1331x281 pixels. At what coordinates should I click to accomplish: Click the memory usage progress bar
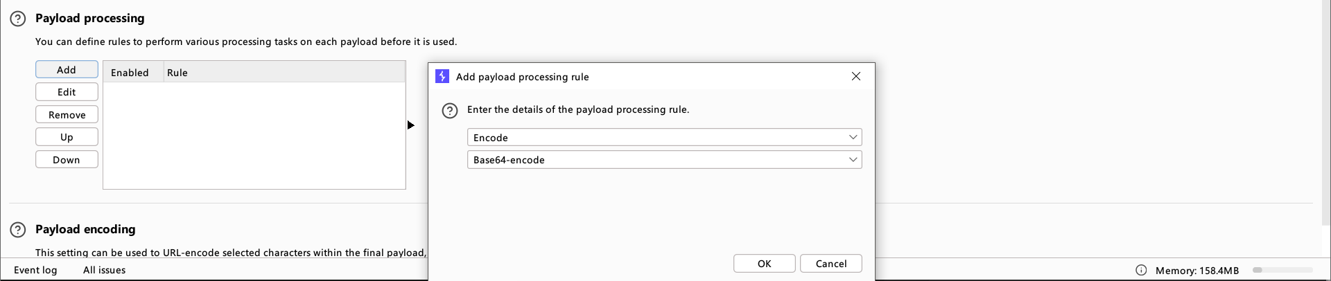click(1282, 270)
